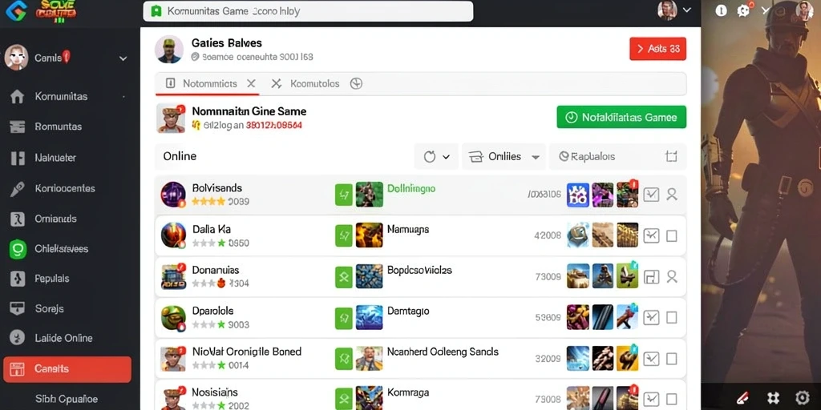Viewport: 821px width, 410px height.
Task: Open the settings gear at bottom right
Action: point(802,397)
